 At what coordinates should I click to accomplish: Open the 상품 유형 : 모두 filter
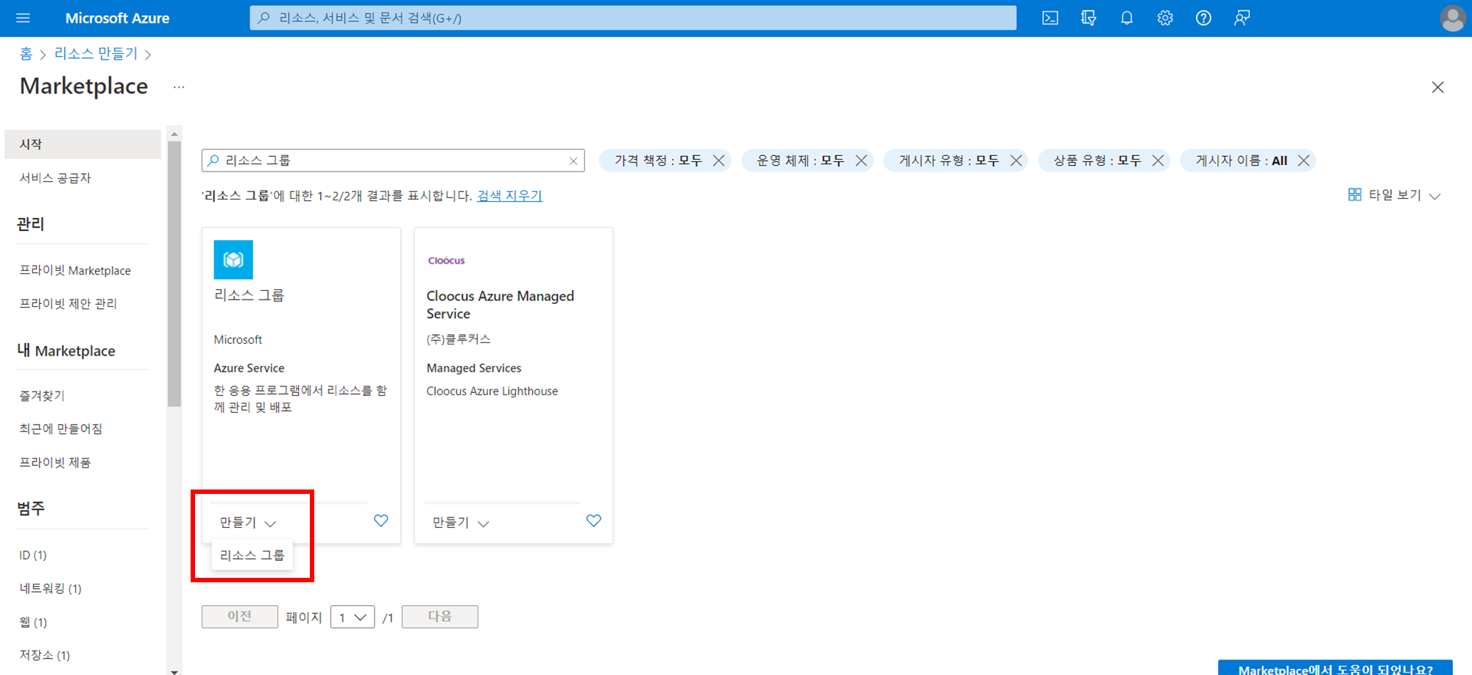click(1097, 160)
